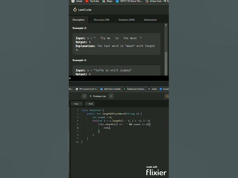Click code line 1 class Solution
The width and height of the screenshot is (238, 178).
click(92, 110)
